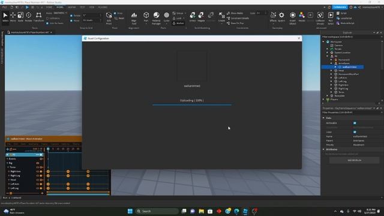Click the timeline zoom slider handle
The height and width of the screenshot is (216, 384).
coord(11,193)
